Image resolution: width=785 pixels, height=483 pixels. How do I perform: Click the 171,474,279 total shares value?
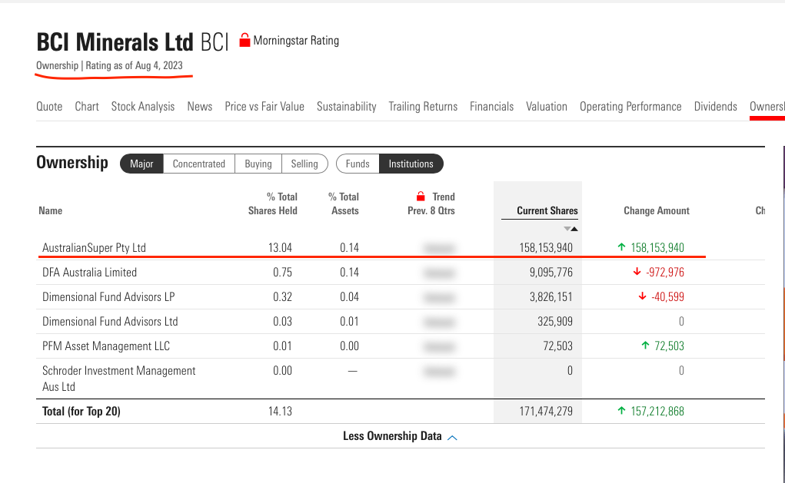pyautogui.click(x=546, y=411)
